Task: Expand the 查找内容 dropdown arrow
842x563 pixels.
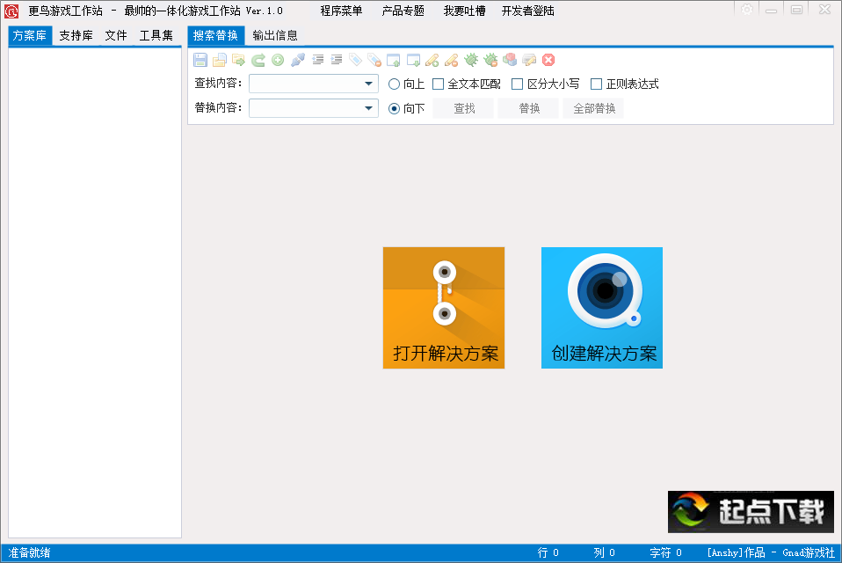Action: (x=368, y=84)
